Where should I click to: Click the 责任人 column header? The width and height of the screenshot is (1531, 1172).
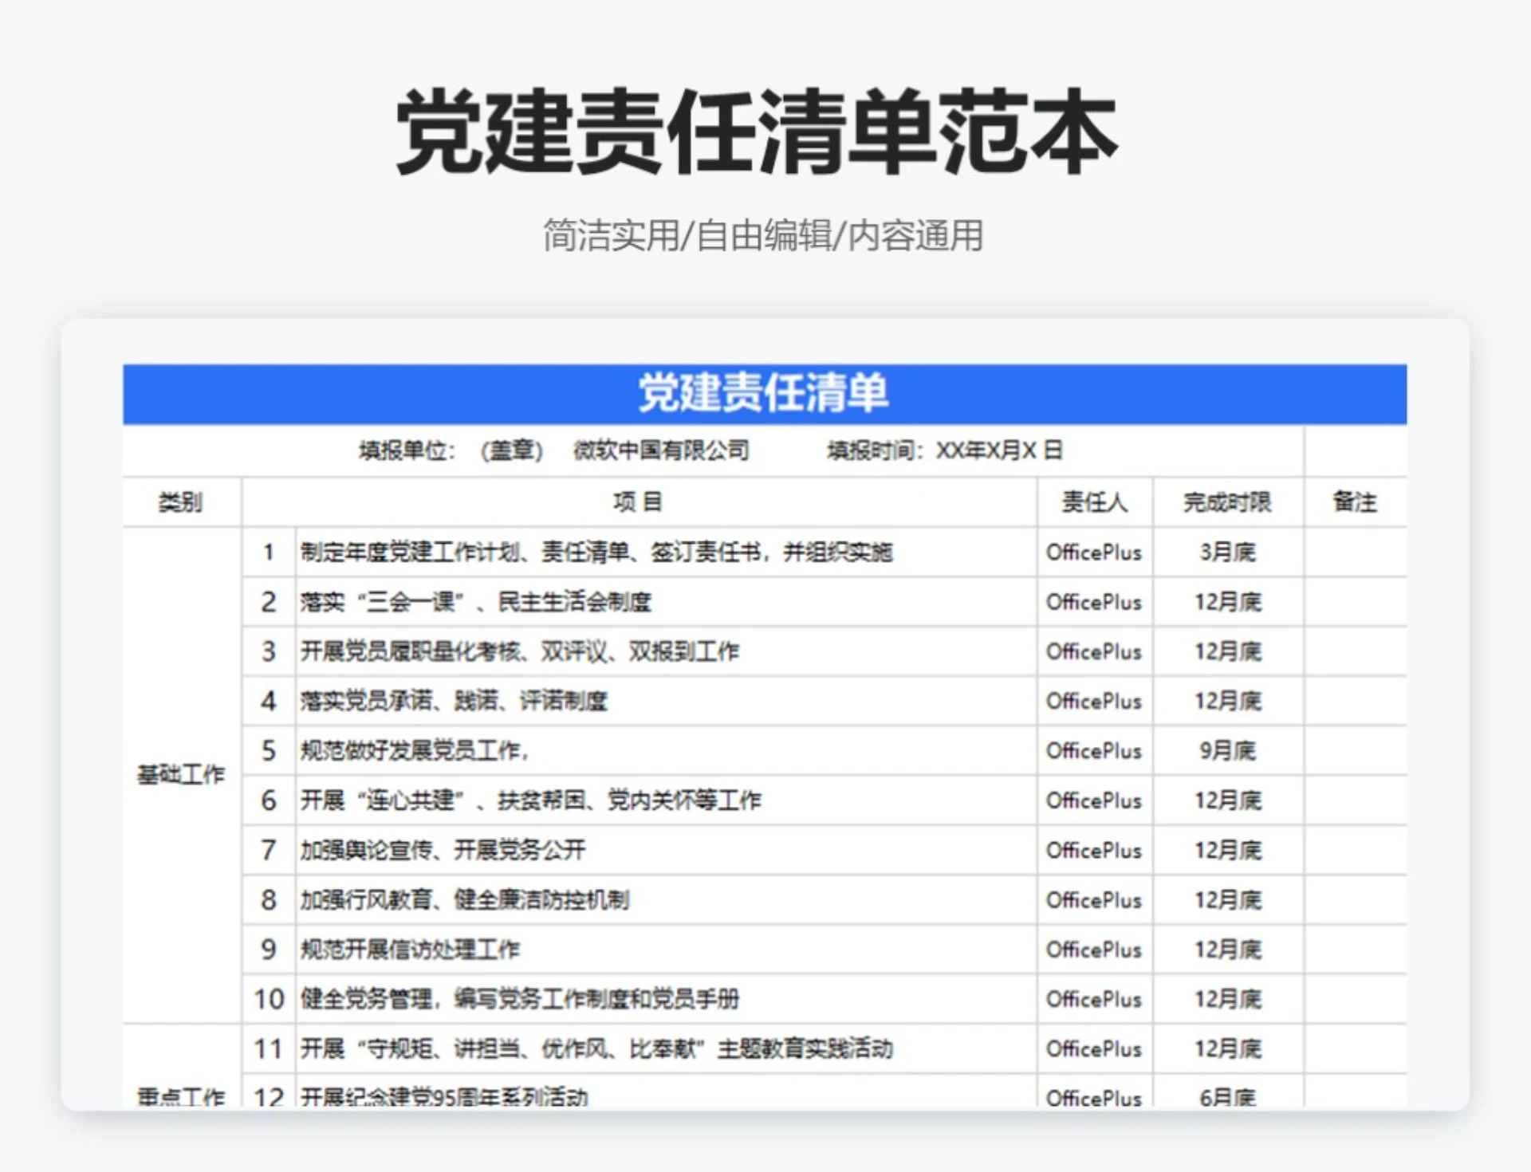pos(1092,502)
